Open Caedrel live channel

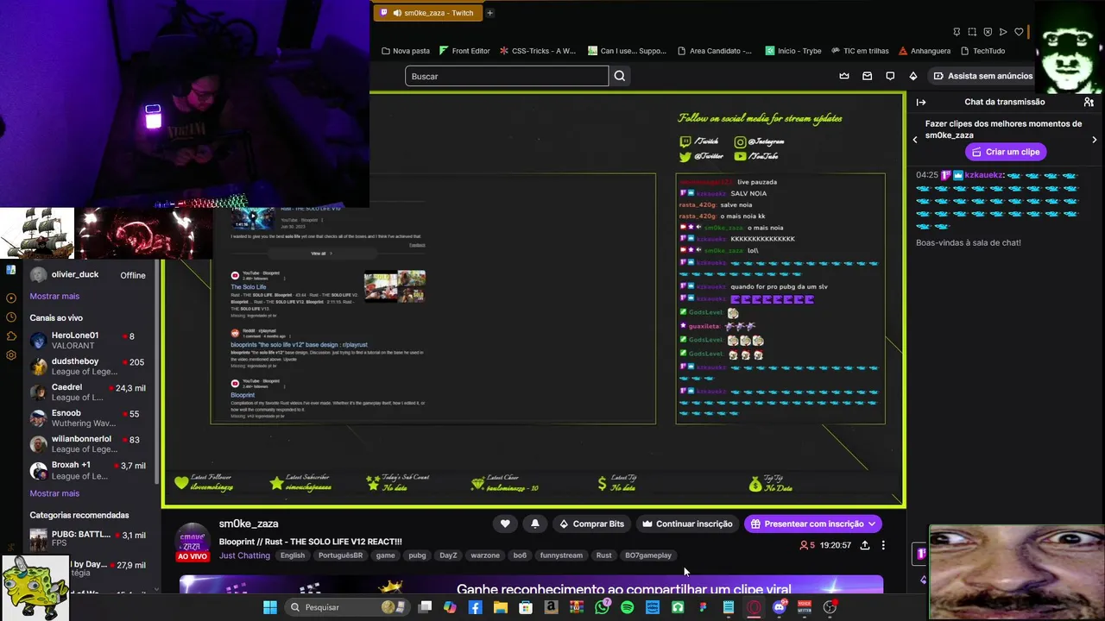(x=88, y=392)
